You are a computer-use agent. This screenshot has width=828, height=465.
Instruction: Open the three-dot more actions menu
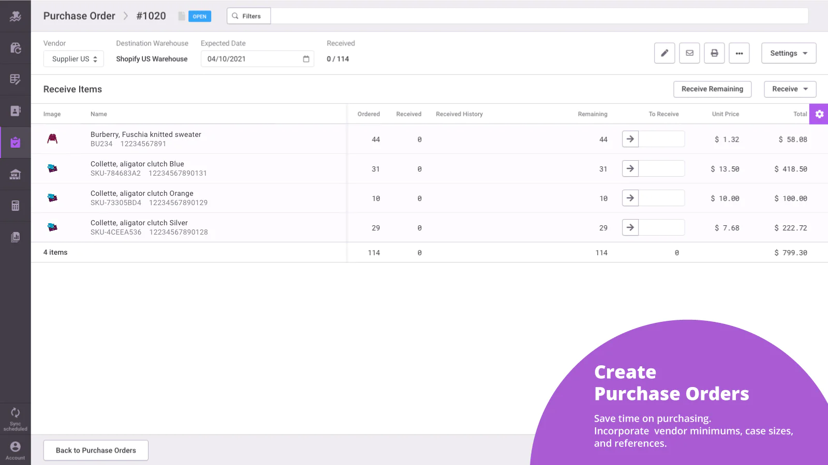point(739,53)
